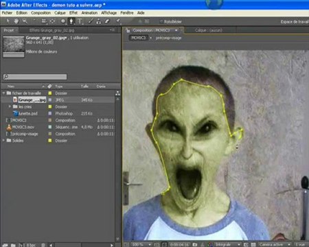Screen dimensions: 309x247
Task: Click the label tag column header icon
Action: point(49,86)
